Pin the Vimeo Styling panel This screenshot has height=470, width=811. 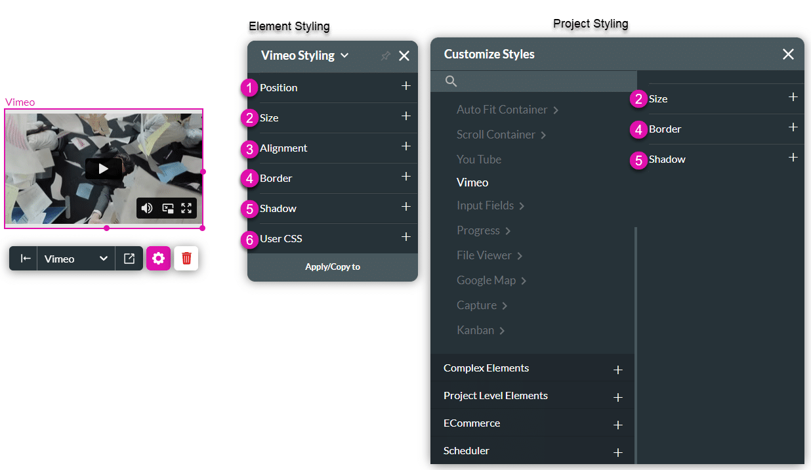coord(385,56)
